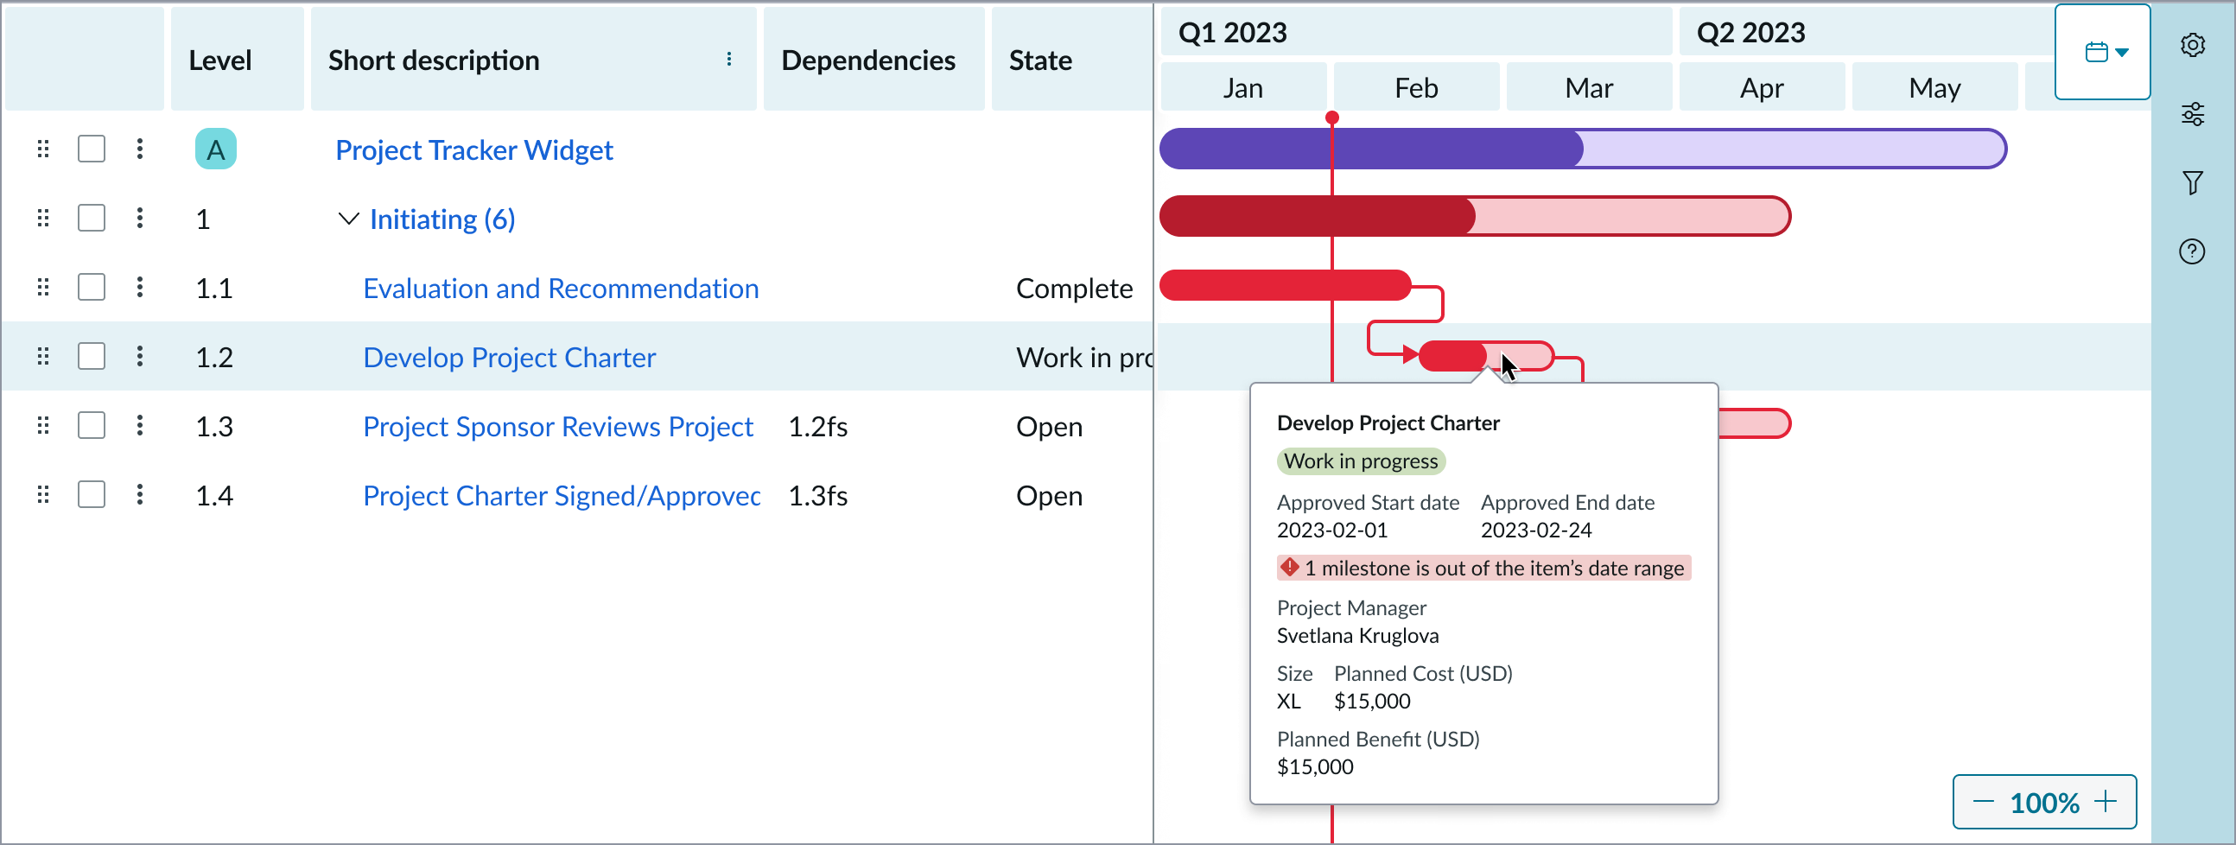This screenshot has width=2236, height=845.
Task: Check the row 1.4 checkbox
Action: (x=91, y=494)
